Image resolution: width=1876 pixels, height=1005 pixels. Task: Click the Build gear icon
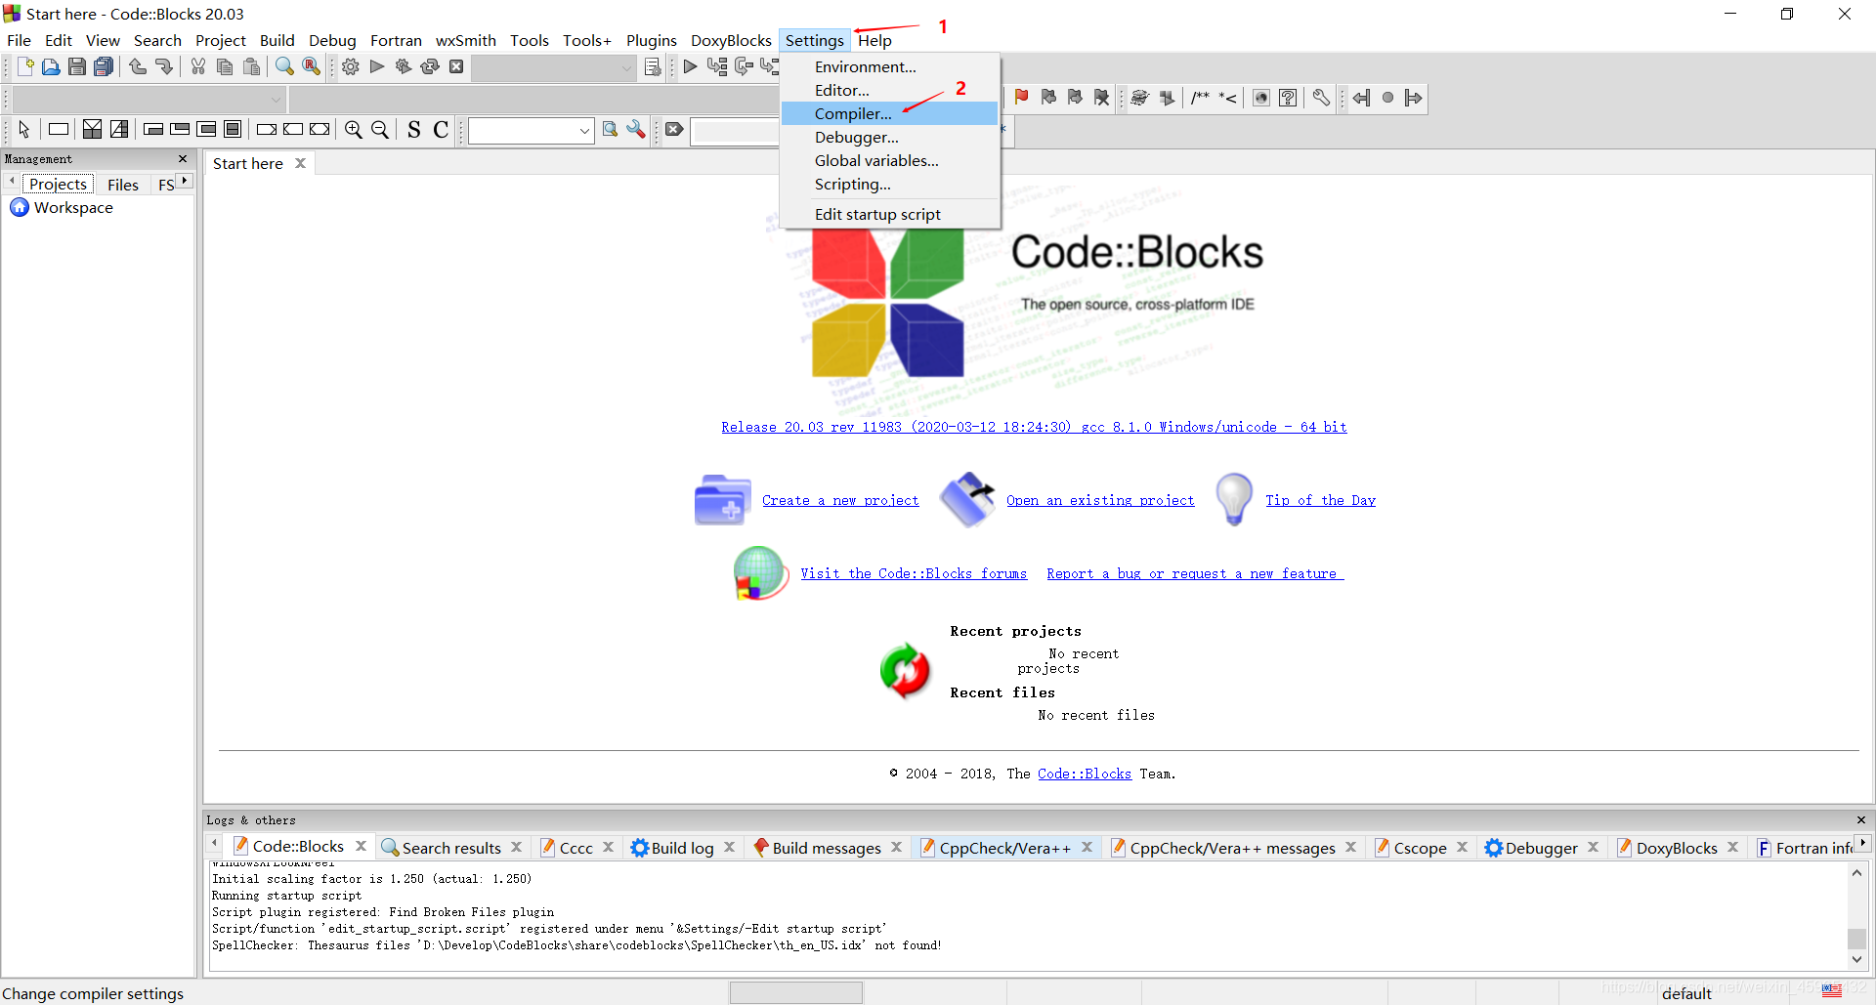click(x=351, y=66)
